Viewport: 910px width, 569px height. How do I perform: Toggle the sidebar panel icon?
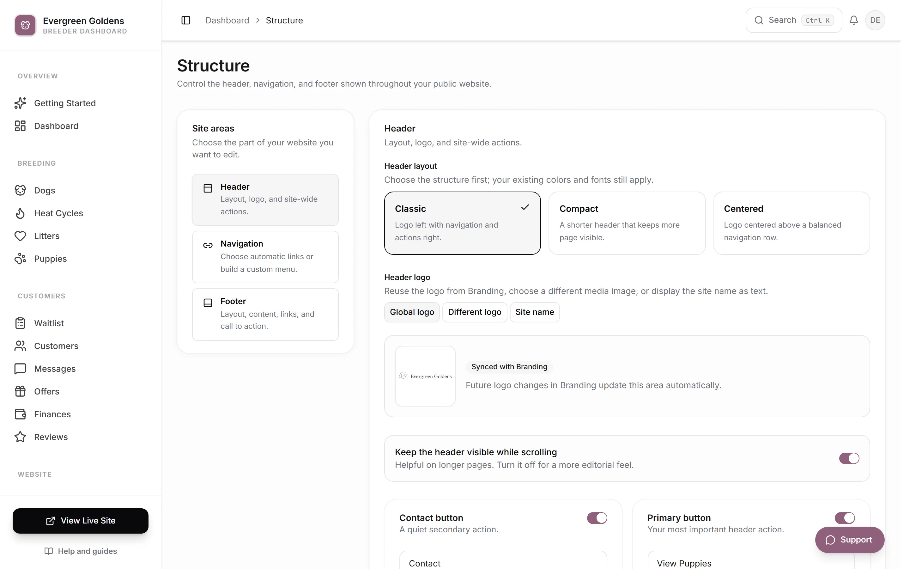[x=186, y=20]
